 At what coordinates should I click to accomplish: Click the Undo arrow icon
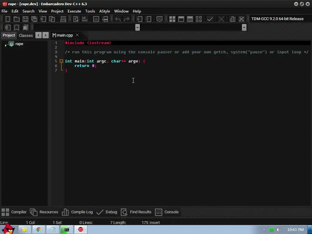tap(118, 19)
